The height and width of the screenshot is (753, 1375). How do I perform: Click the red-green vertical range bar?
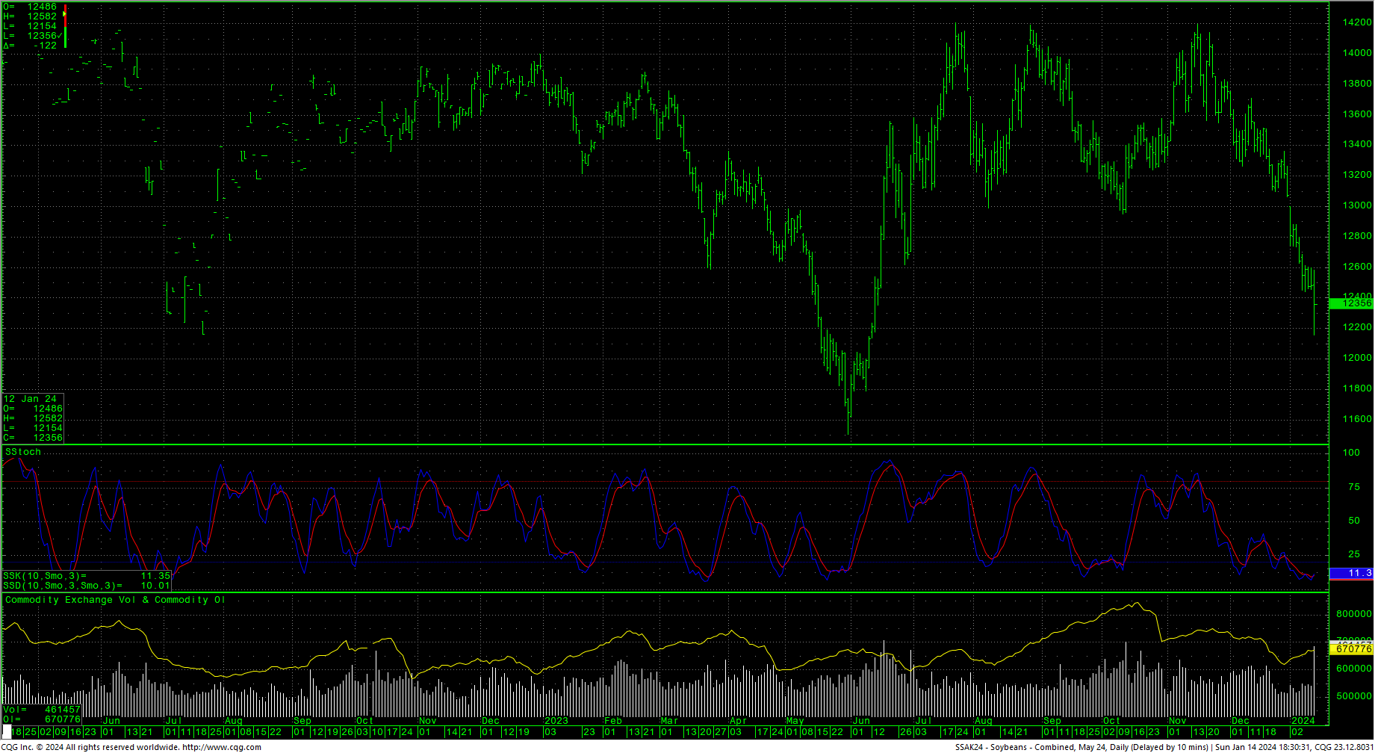click(x=66, y=26)
